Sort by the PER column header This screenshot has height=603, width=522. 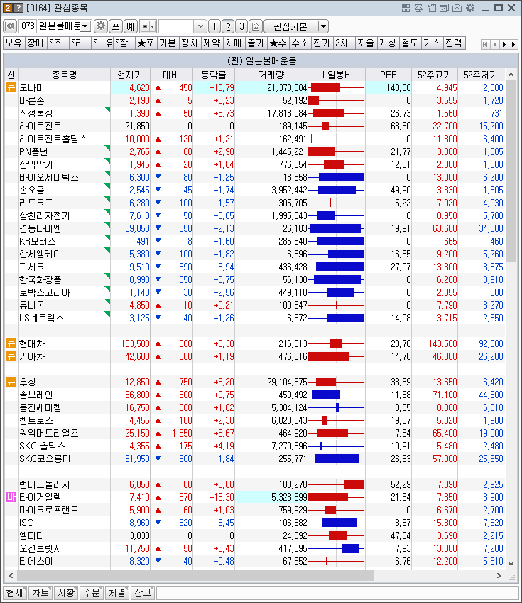(x=388, y=75)
